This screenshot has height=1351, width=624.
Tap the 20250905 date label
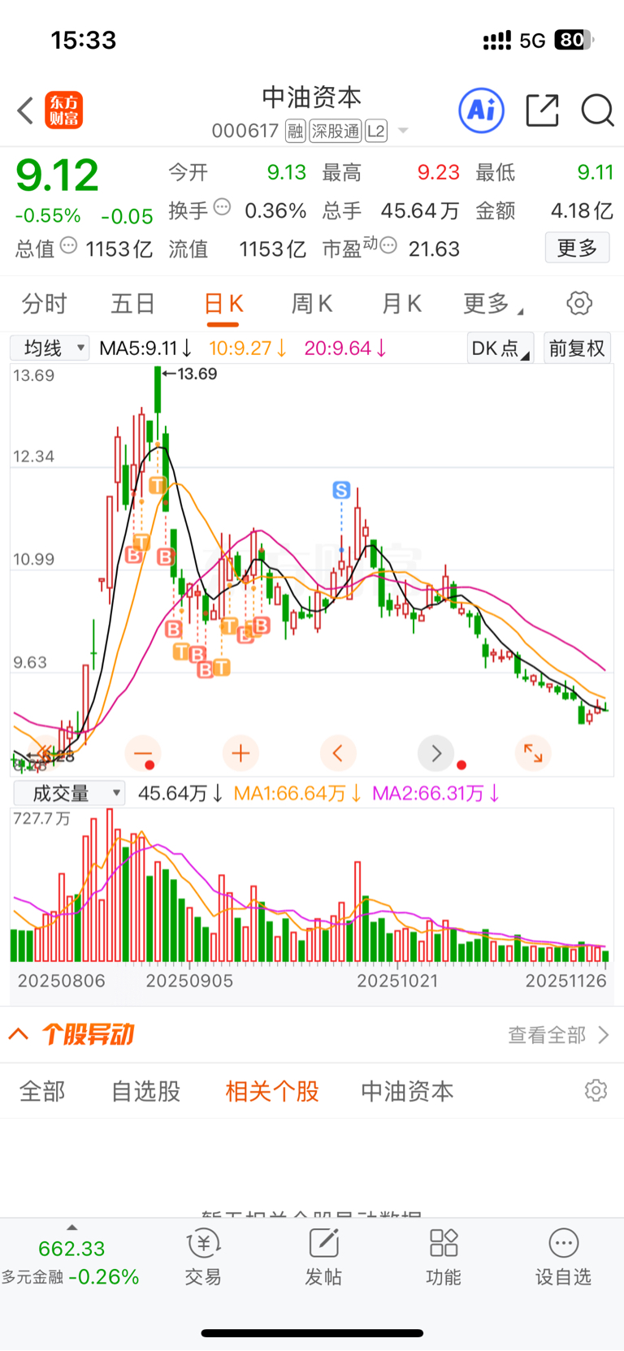coord(189,981)
